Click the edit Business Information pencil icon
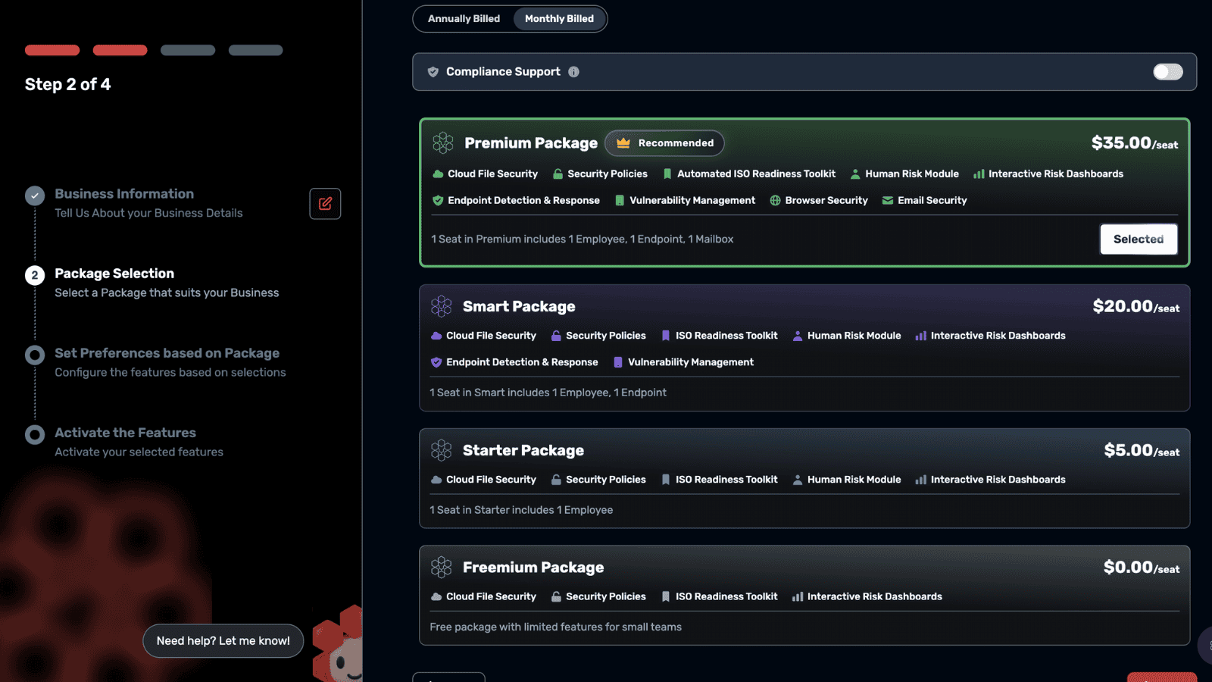This screenshot has height=682, width=1212. coord(325,203)
